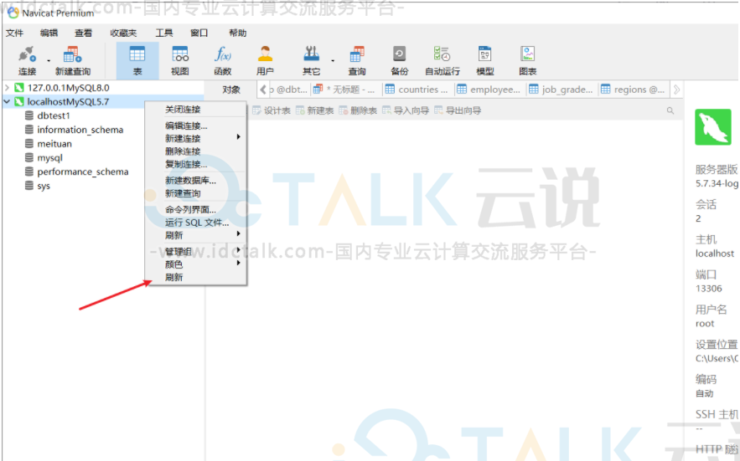740x461 pixels.
Task: Choose 关闭连接 in context menu
Action: point(195,110)
